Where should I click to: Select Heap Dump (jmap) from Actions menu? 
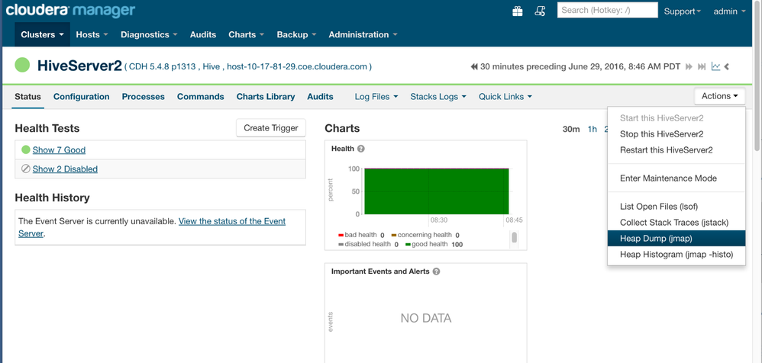click(x=656, y=239)
